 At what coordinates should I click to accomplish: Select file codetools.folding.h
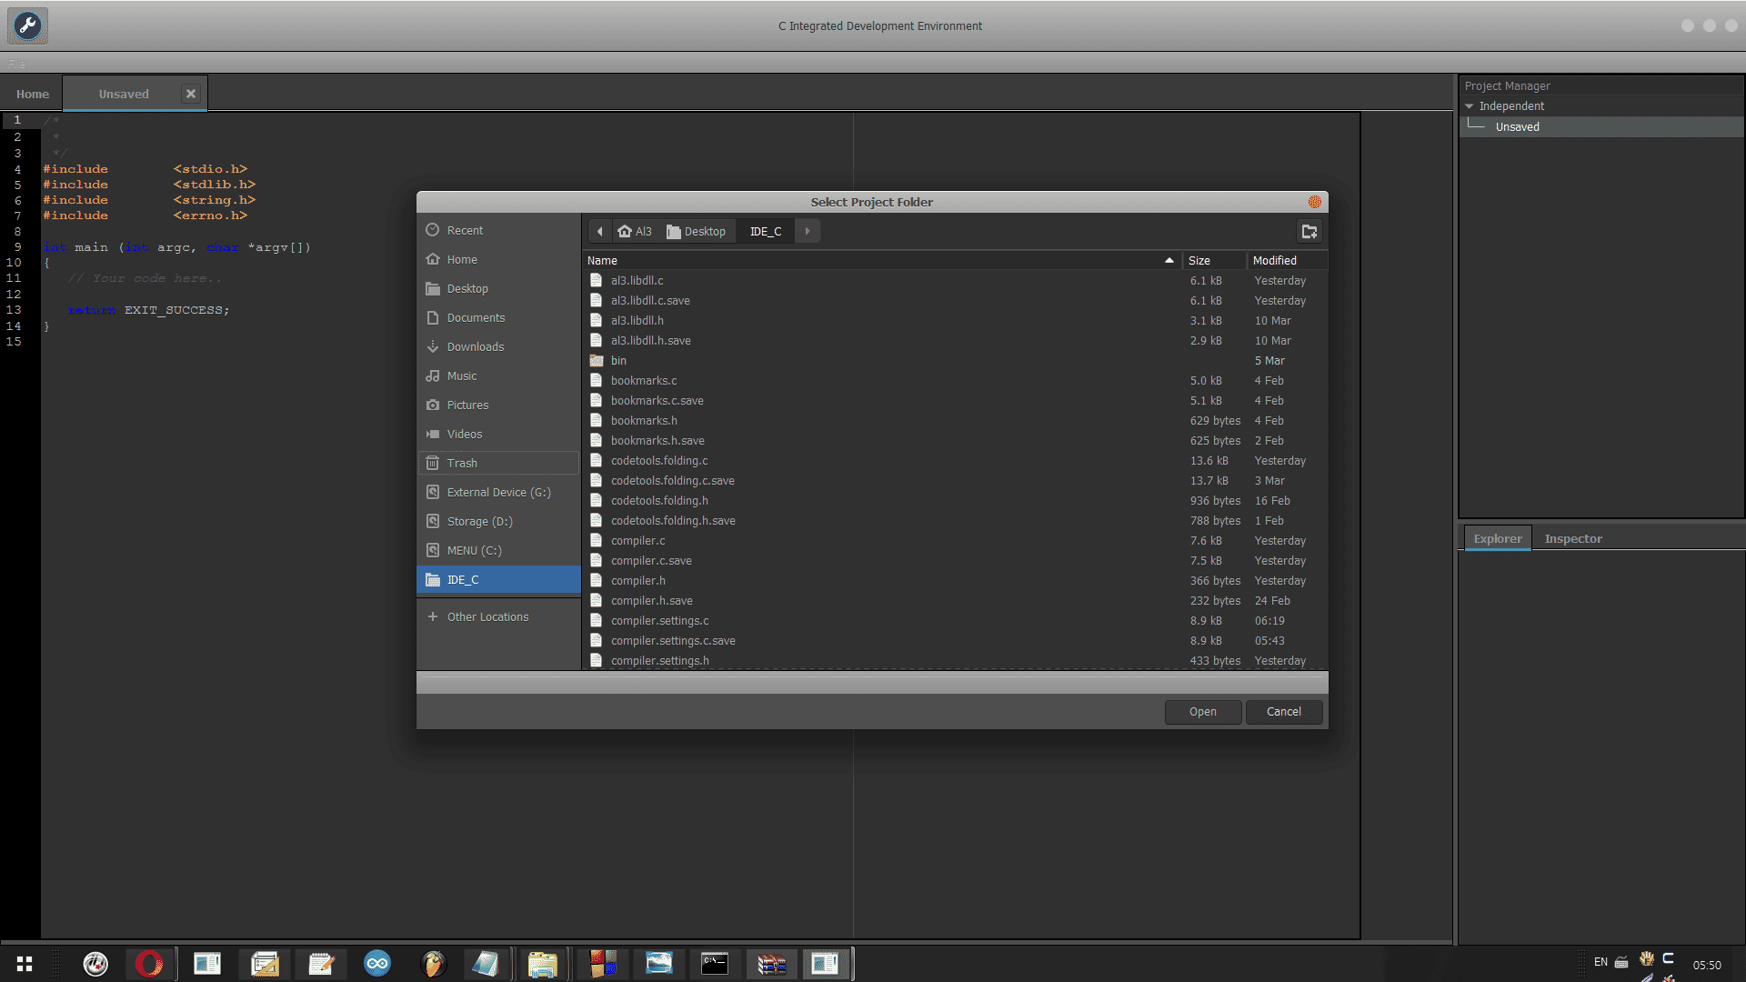point(955,501)
